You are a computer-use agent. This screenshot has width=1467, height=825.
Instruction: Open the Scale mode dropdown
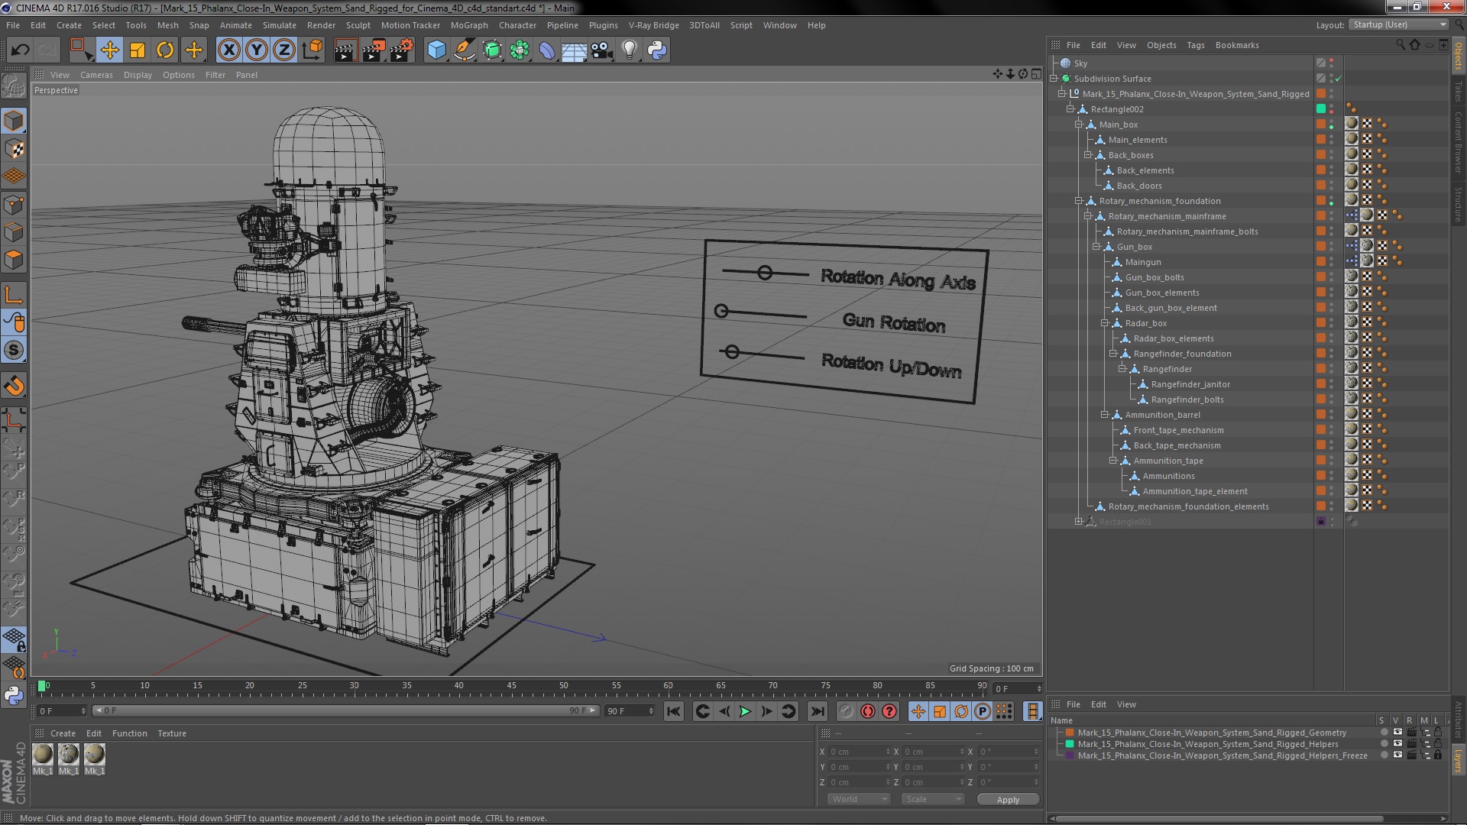pyautogui.click(x=932, y=799)
